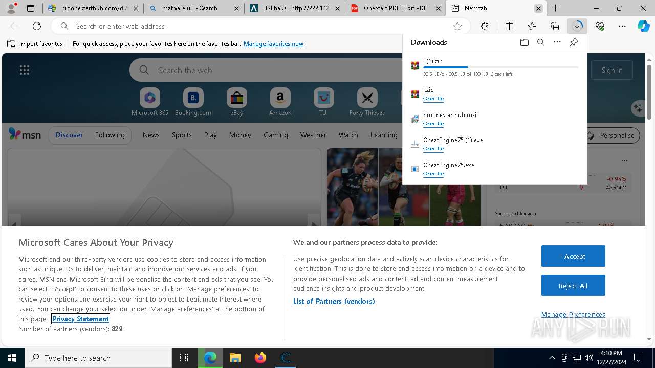Open File Explorer from taskbar
The width and height of the screenshot is (655, 368).
point(235,358)
